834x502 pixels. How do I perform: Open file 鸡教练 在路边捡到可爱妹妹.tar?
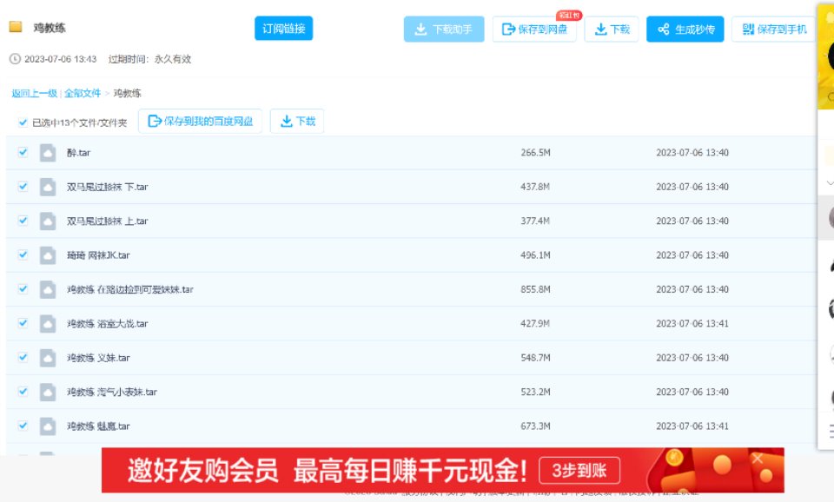(x=130, y=289)
